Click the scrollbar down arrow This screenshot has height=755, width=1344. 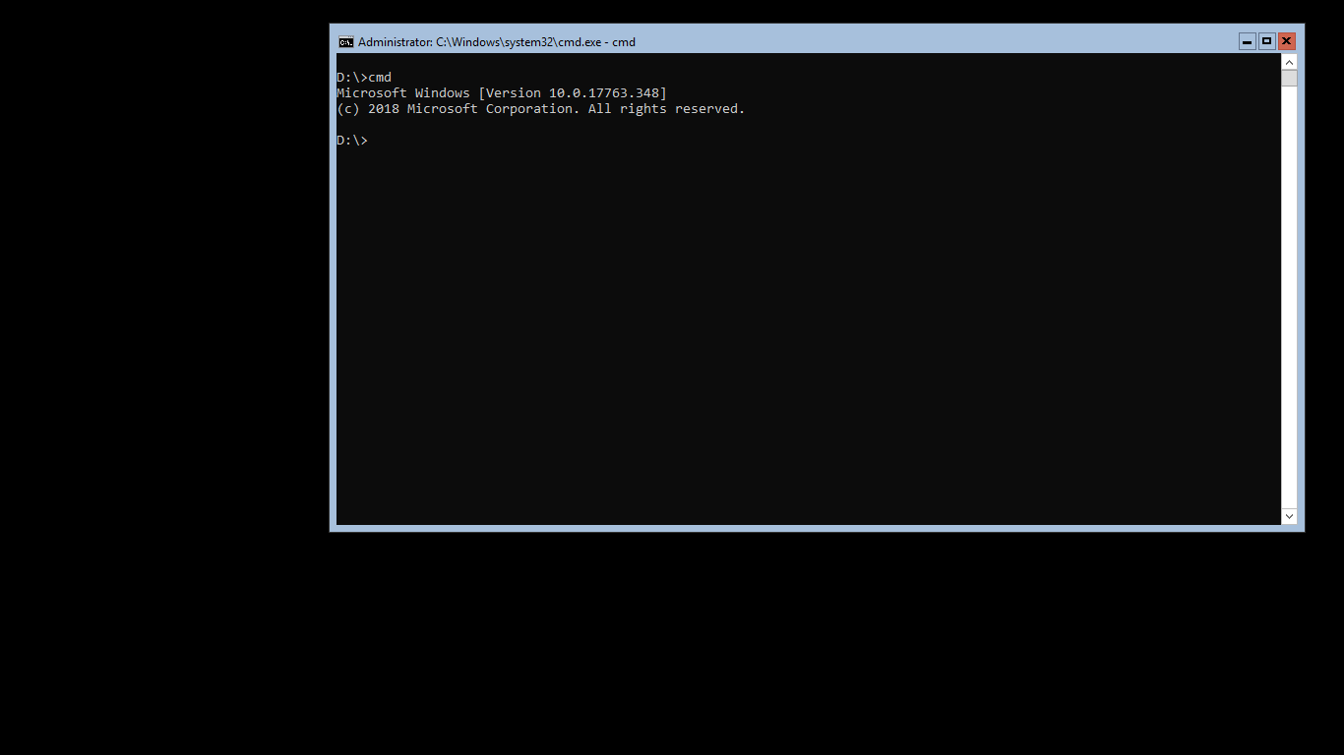click(1289, 516)
